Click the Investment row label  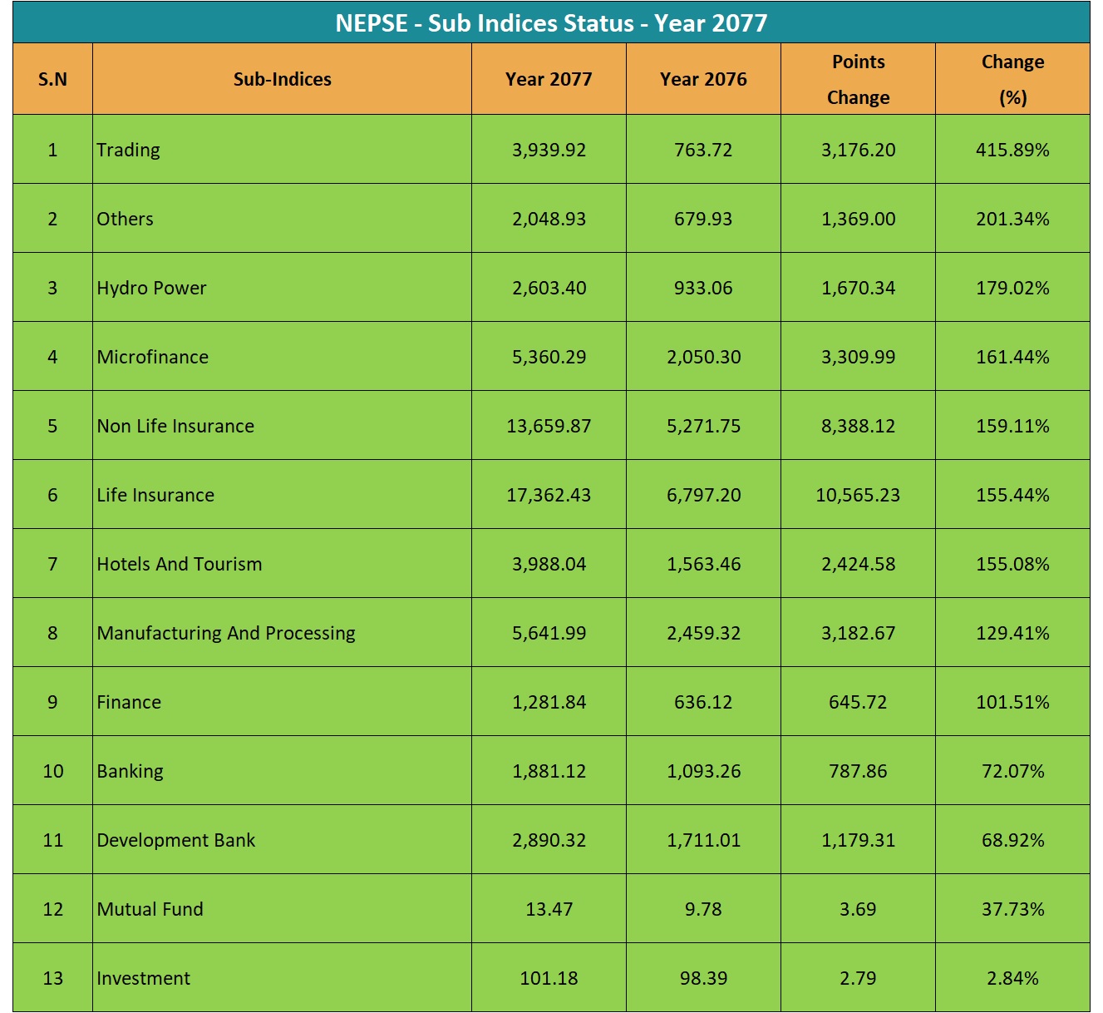144,978
